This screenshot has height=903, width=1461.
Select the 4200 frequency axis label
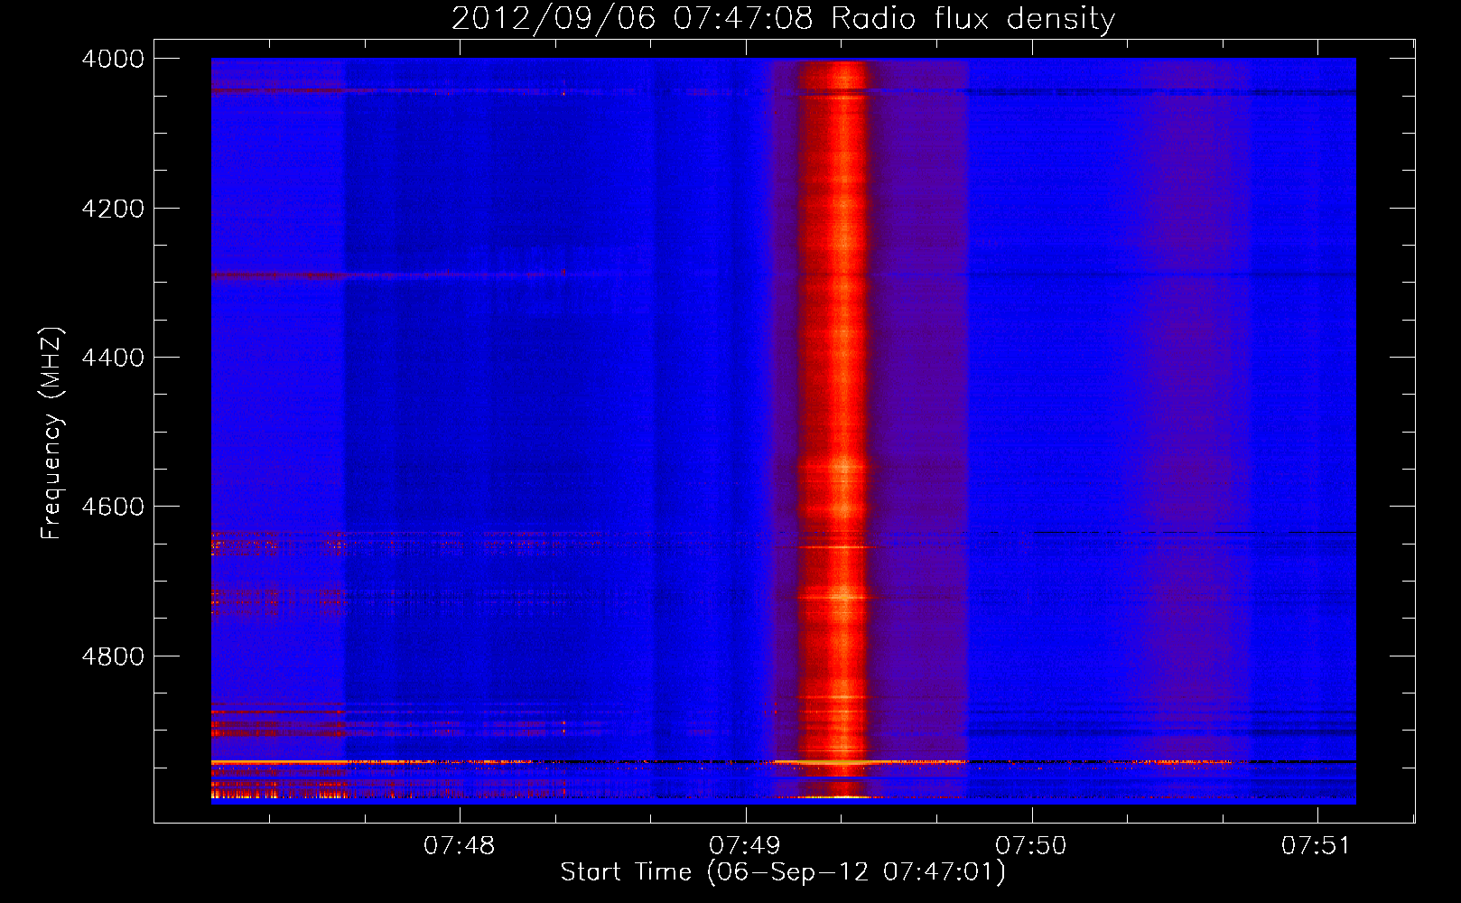(x=113, y=209)
